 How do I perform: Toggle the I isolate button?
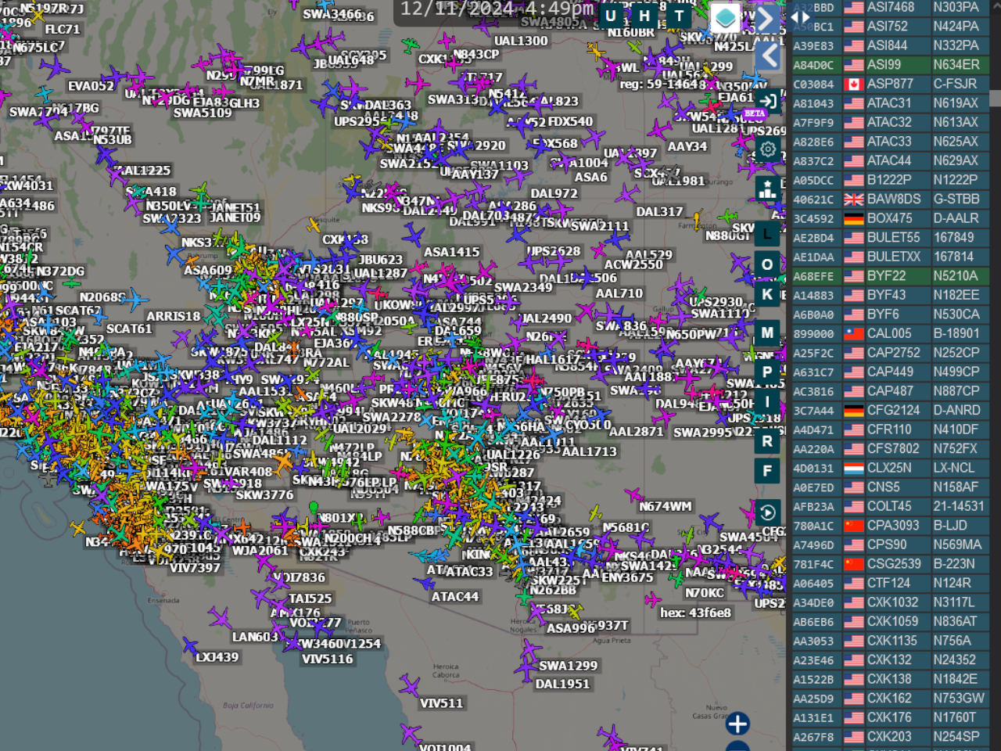point(767,402)
